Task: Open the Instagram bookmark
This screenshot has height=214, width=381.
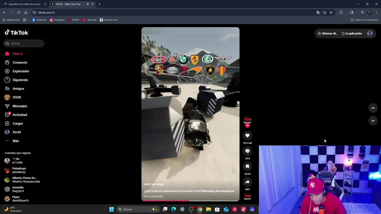Action: coord(57,20)
